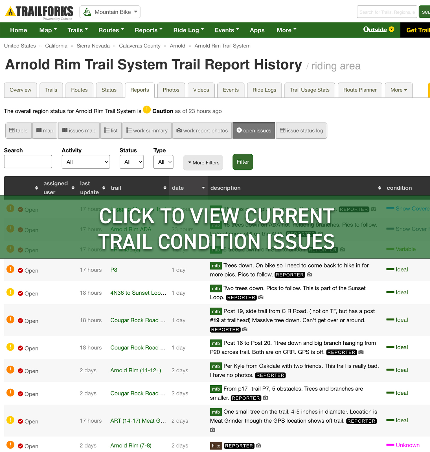Image resolution: width=430 pixels, height=452 pixels.
Task: Expand More Filters options
Action: pyautogui.click(x=203, y=163)
